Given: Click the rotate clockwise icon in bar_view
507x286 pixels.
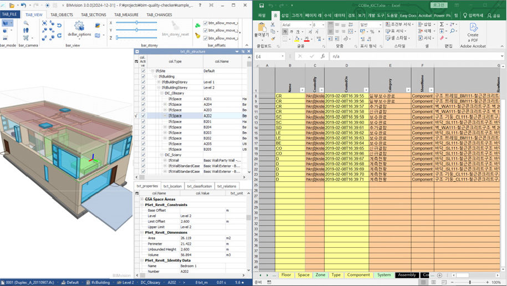Looking at the screenshot, I should click(59, 35).
